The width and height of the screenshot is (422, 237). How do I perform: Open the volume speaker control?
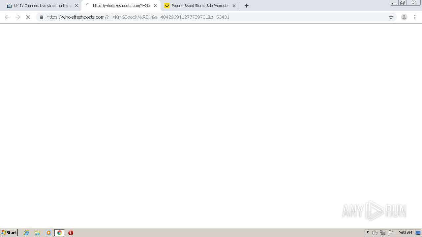click(x=375, y=233)
